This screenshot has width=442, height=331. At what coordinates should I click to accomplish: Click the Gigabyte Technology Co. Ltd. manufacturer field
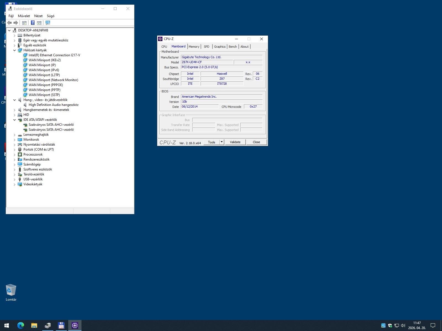tap(222, 57)
